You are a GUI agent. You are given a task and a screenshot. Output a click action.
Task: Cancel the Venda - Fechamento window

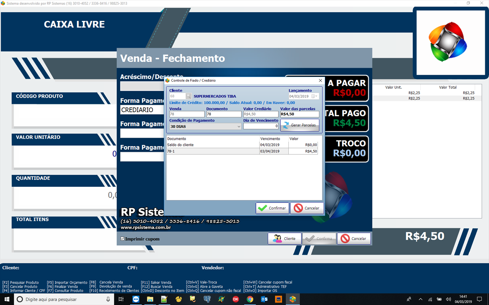[x=354, y=239]
